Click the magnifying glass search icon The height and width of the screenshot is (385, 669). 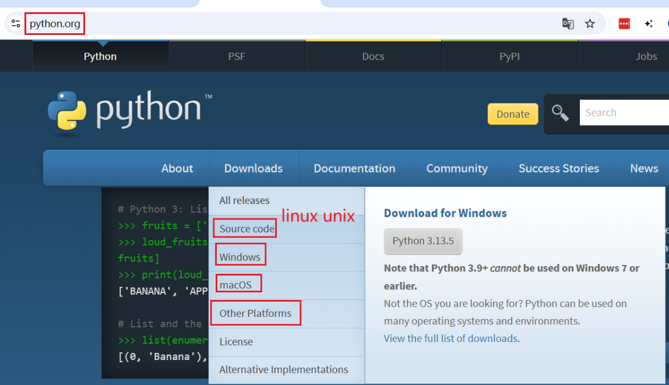560,113
